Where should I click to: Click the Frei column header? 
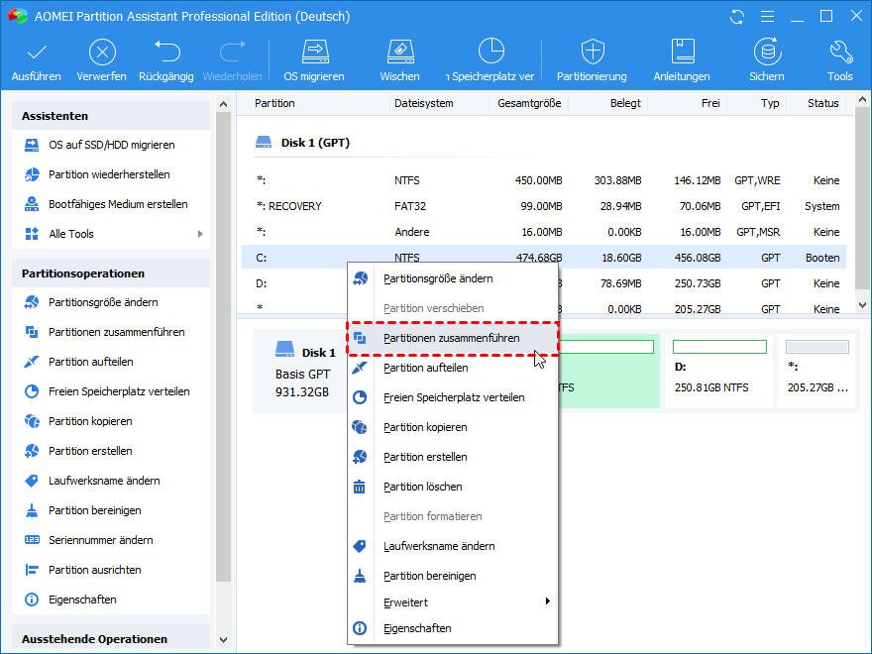710,103
